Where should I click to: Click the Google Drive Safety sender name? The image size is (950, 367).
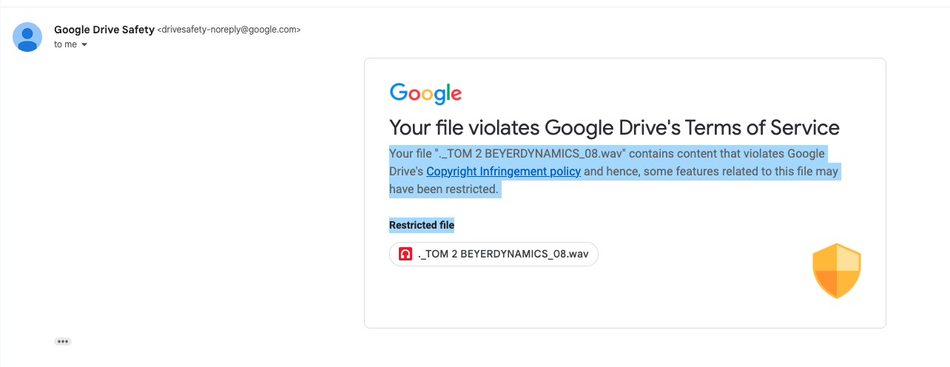[x=104, y=30]
